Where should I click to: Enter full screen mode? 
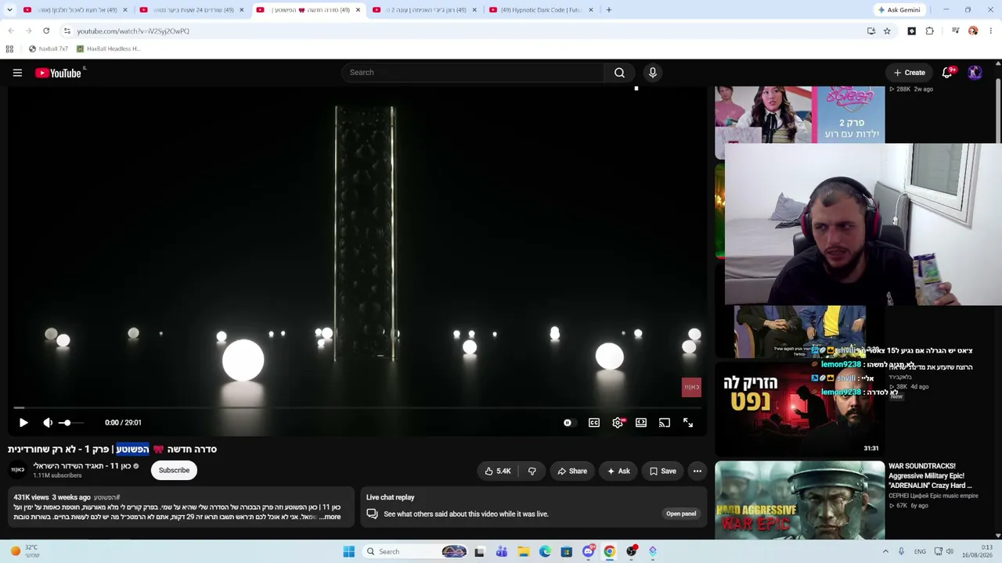(x=688, y=423)
